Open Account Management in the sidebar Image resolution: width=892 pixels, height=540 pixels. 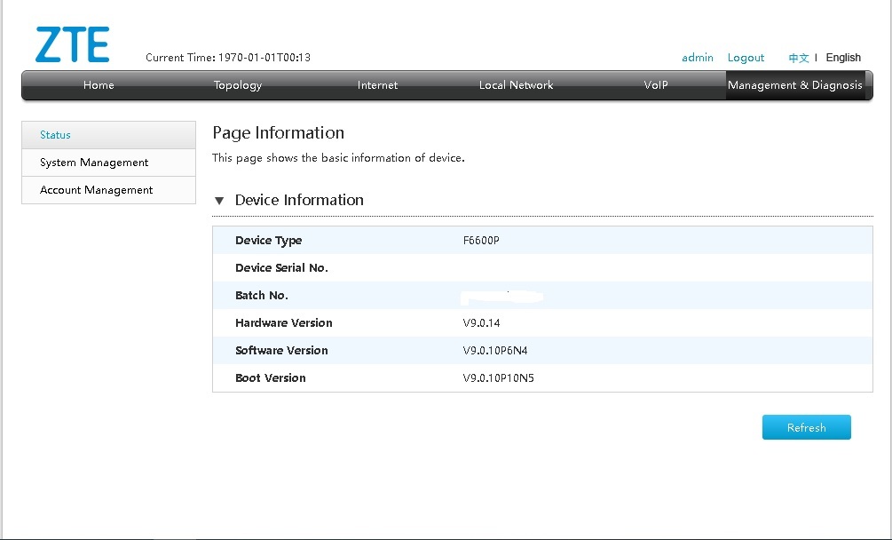108,190
